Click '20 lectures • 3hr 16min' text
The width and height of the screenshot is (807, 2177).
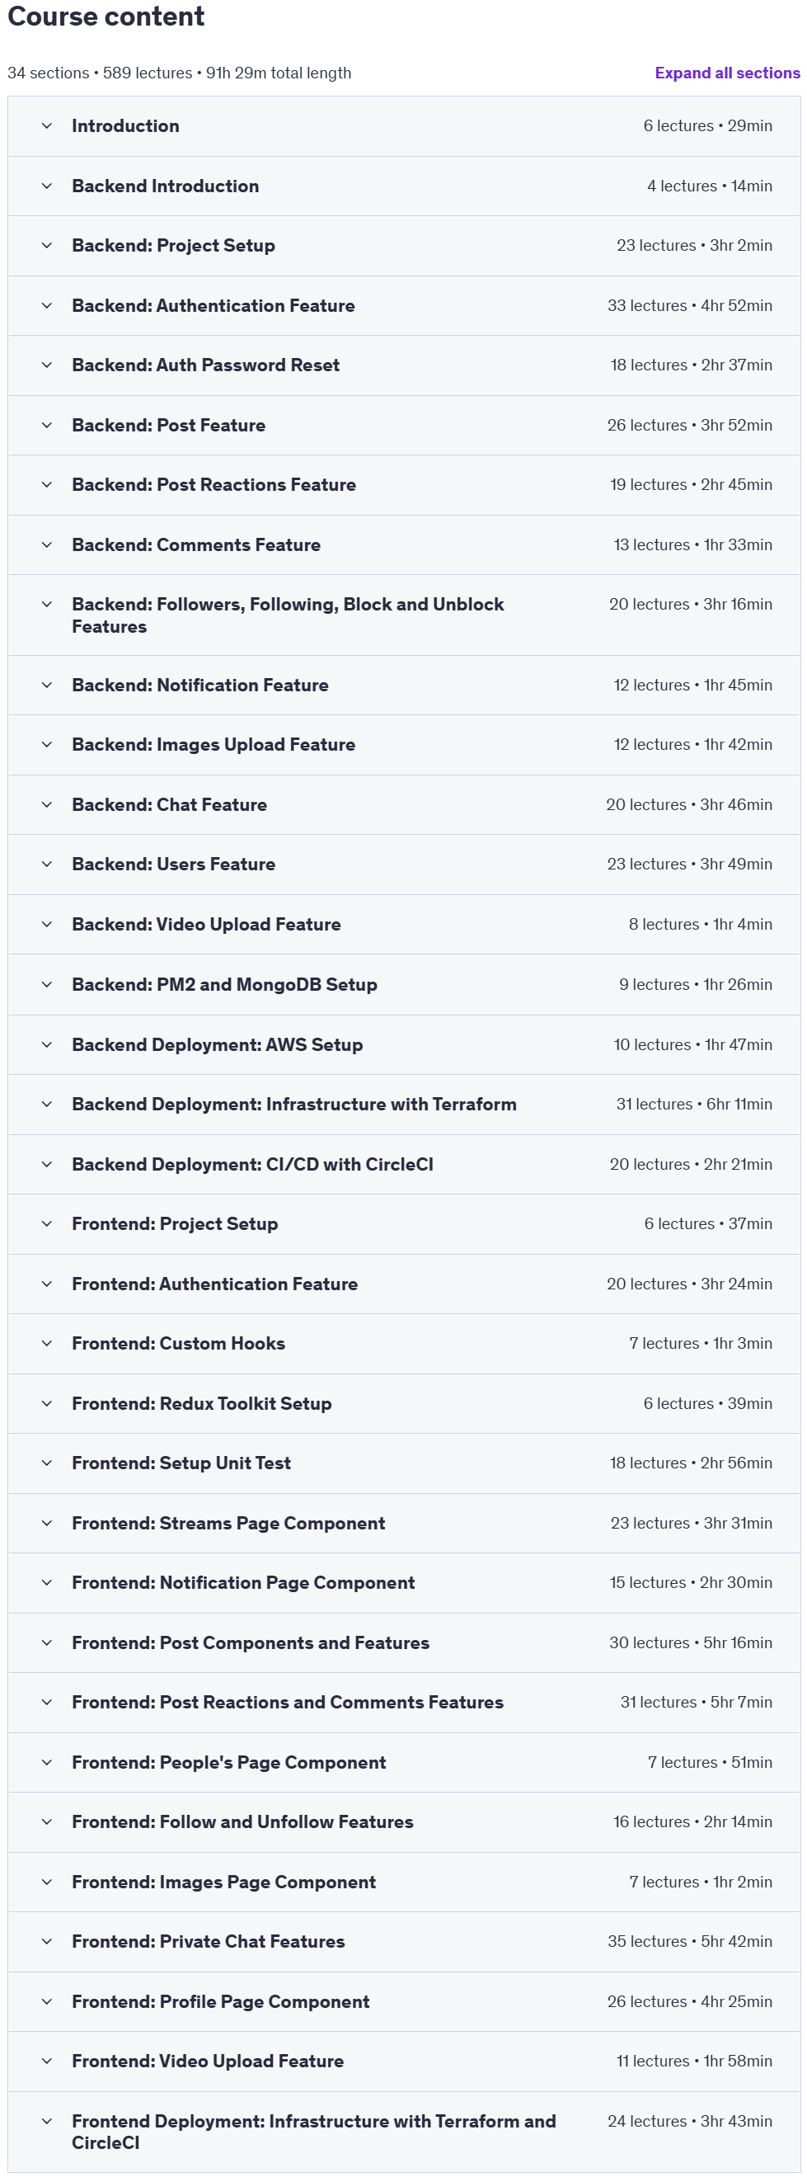click(691, 604)
